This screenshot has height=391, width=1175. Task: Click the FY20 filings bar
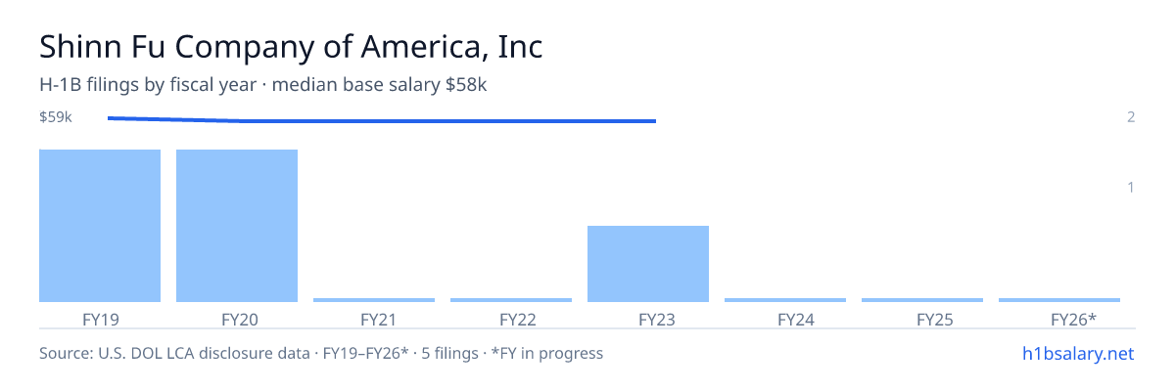[x=237, y=226]
